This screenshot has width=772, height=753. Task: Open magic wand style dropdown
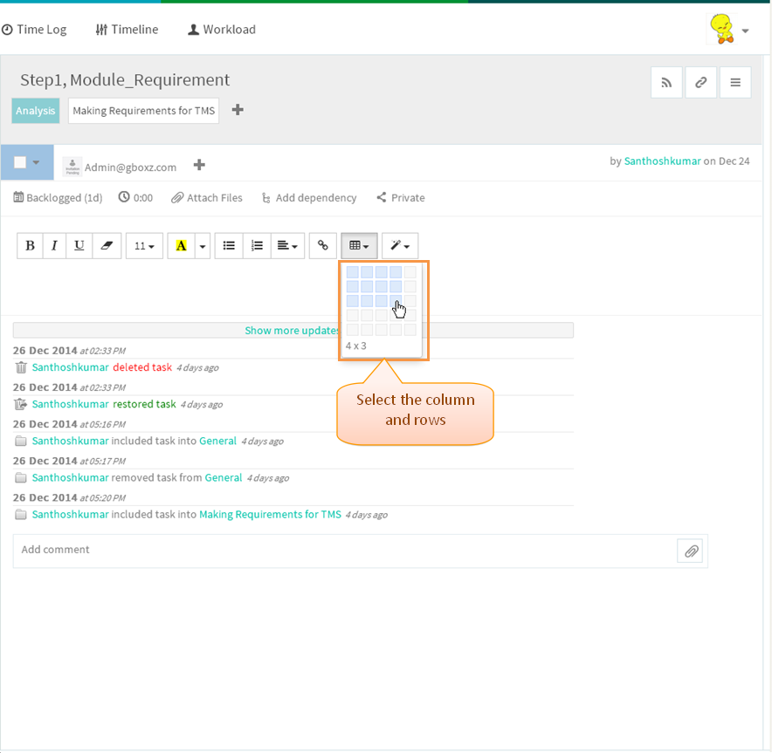coord(400,245)
